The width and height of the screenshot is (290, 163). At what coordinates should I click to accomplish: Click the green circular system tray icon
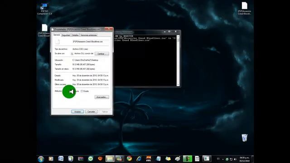pos(227,159)
